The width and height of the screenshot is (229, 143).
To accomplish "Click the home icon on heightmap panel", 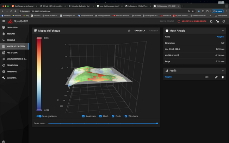I will (x=129, y=31).
